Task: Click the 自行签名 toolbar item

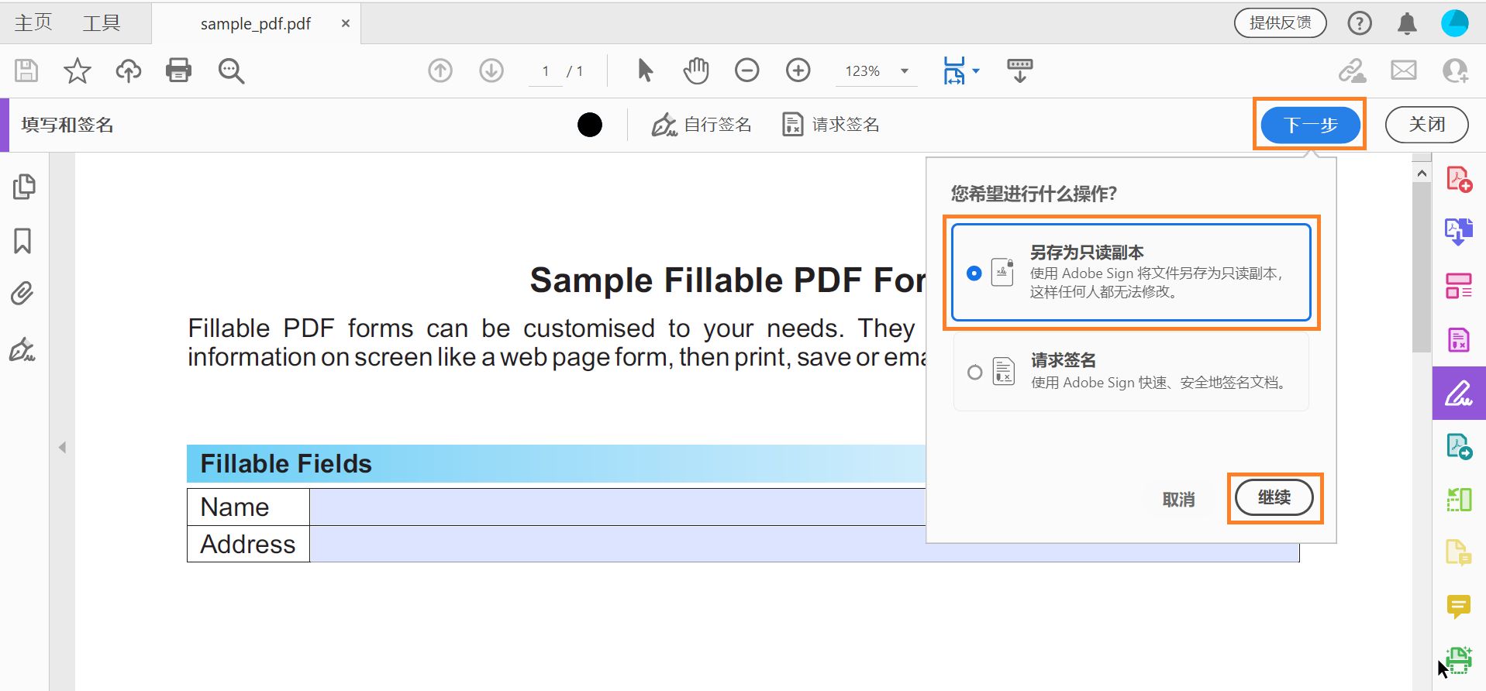Action: [x=702, y=125]
